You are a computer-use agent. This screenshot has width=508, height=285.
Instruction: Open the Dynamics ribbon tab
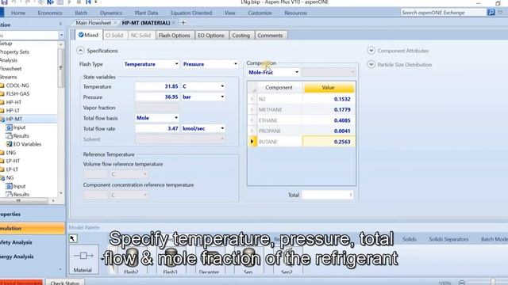pyautogui.click(x=111, y=13)
